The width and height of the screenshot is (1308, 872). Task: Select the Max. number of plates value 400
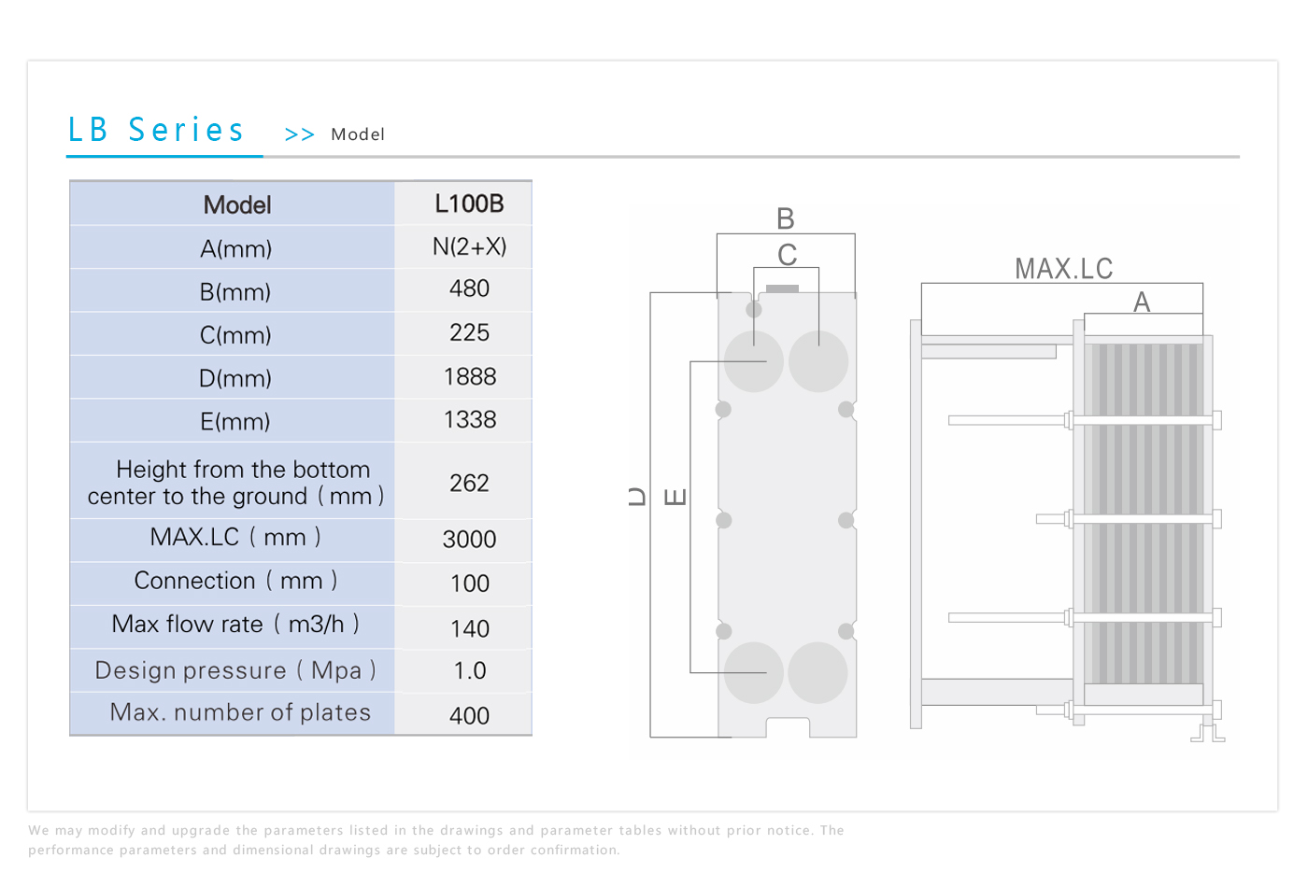click(469, 715)
